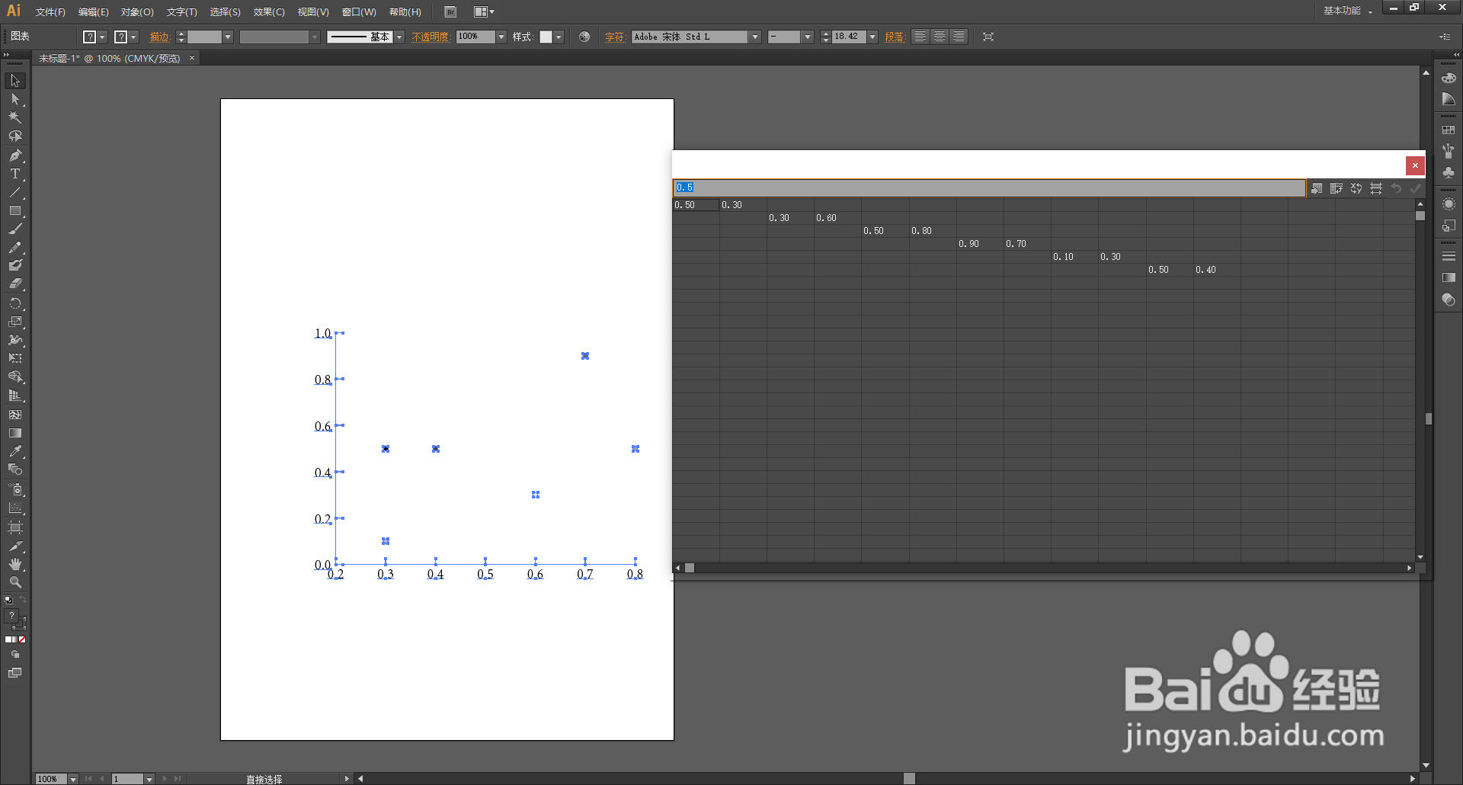This screenshot has width=1463, height=785.
Task: Expand the opacity 100% dropdown
Action: pos(501,37)
